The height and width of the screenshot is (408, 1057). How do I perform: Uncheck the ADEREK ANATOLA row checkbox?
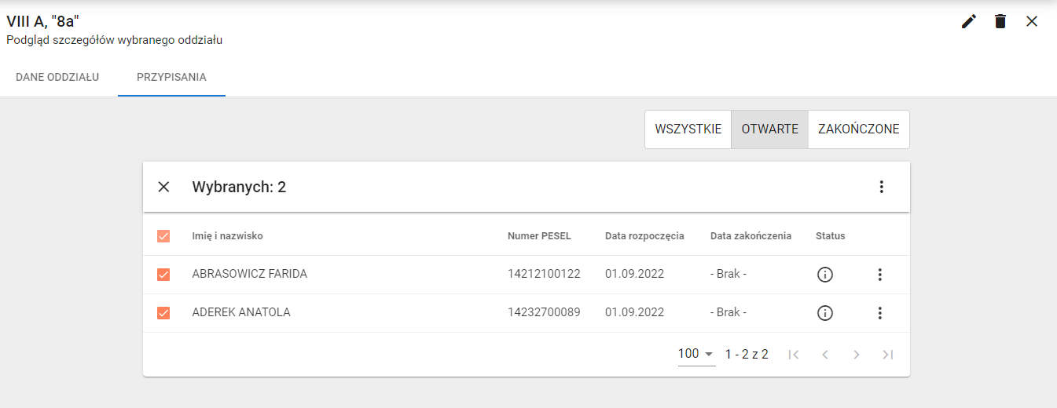[x=163, y=313]
